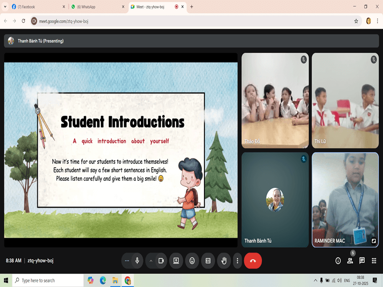383x287 pixels.
Task: Click the meet.google.com address bar
Action: tap(191, 21)
